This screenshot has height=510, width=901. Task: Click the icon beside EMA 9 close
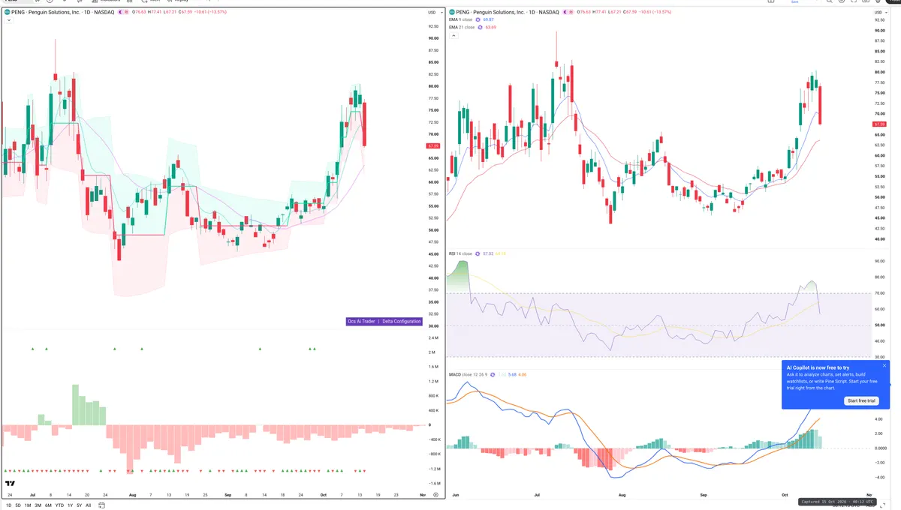[x=478, y=19]
